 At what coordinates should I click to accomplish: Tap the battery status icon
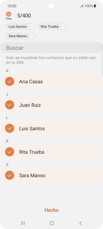click(x=95, y=6)
